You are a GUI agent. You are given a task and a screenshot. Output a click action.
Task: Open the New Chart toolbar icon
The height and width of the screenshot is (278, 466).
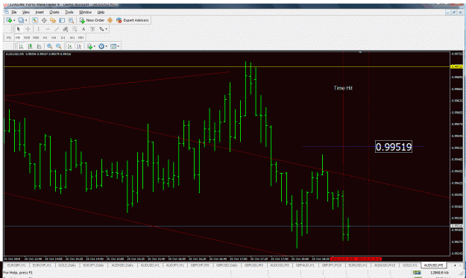9,20
